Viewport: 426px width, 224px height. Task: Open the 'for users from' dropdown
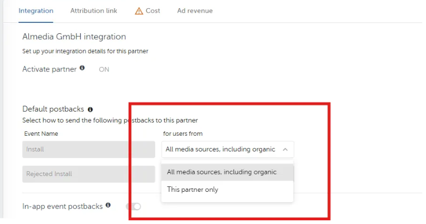(x=227, y=149)
